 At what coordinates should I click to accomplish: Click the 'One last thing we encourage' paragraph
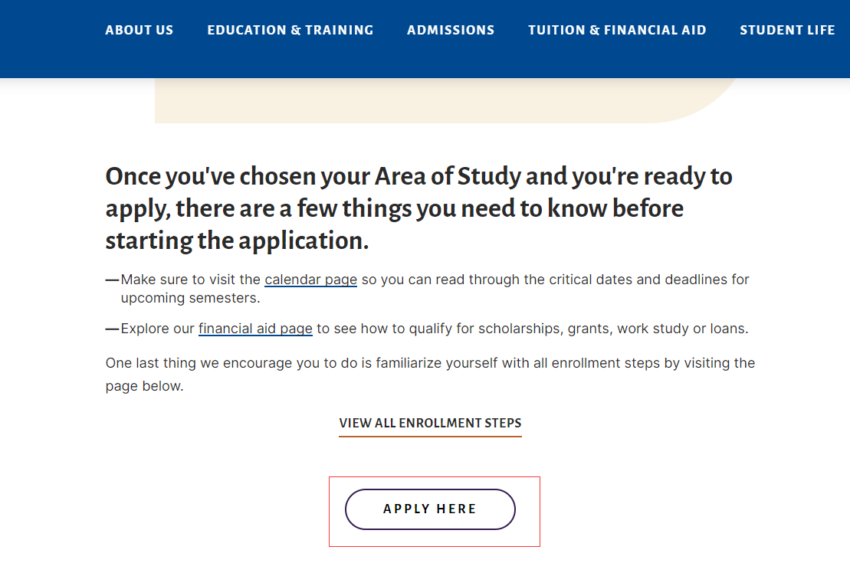pyautogui.click(x=430, y=363)
